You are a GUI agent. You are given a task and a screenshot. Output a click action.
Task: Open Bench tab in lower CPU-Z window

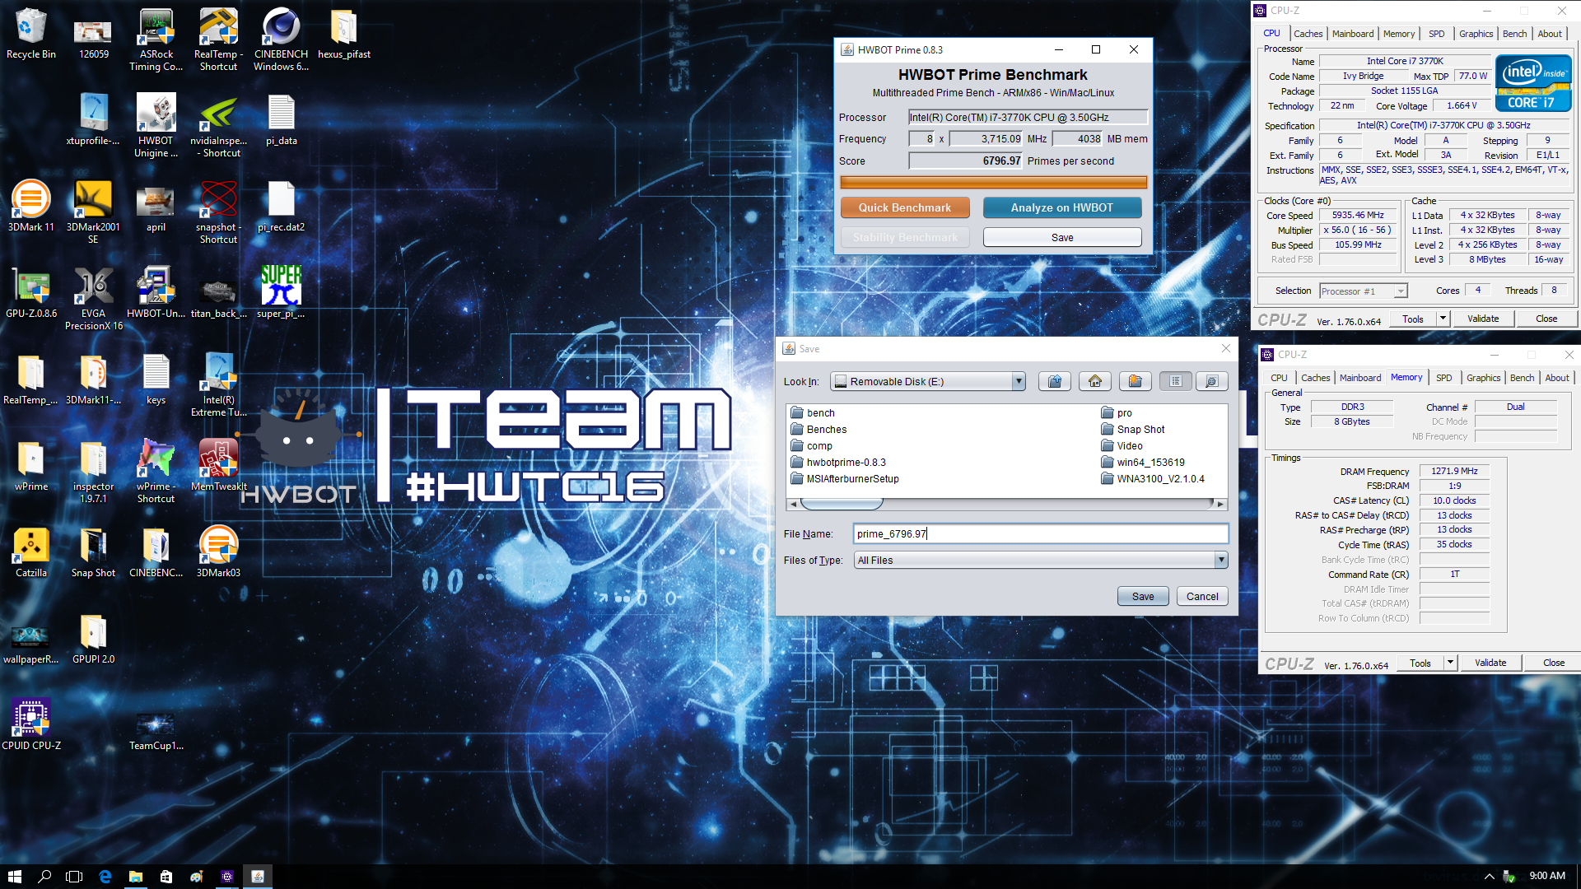click(x=1522, y=378)
